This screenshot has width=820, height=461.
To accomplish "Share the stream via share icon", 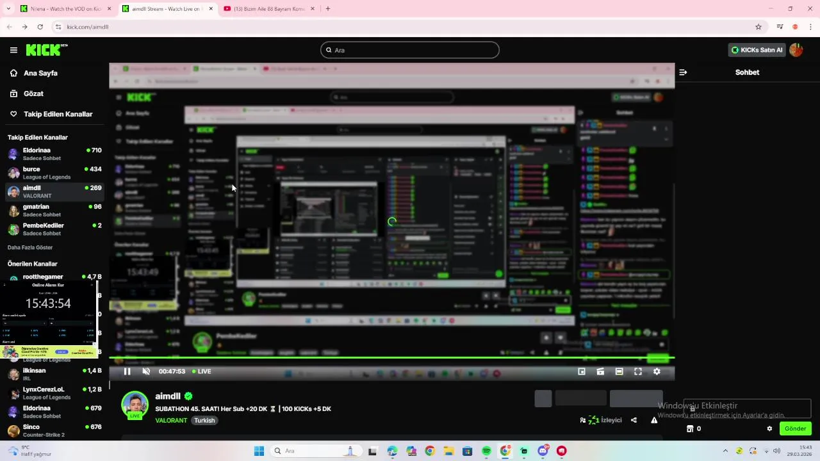I will pyautogui.click(x=634, y=420).
